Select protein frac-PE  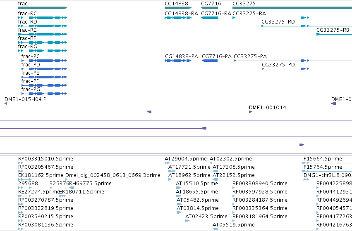(x=44, y=77)
